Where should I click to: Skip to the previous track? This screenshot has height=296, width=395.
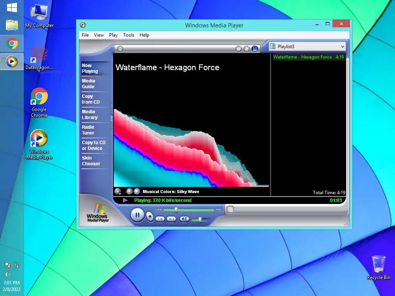click(x=160, y=219)
